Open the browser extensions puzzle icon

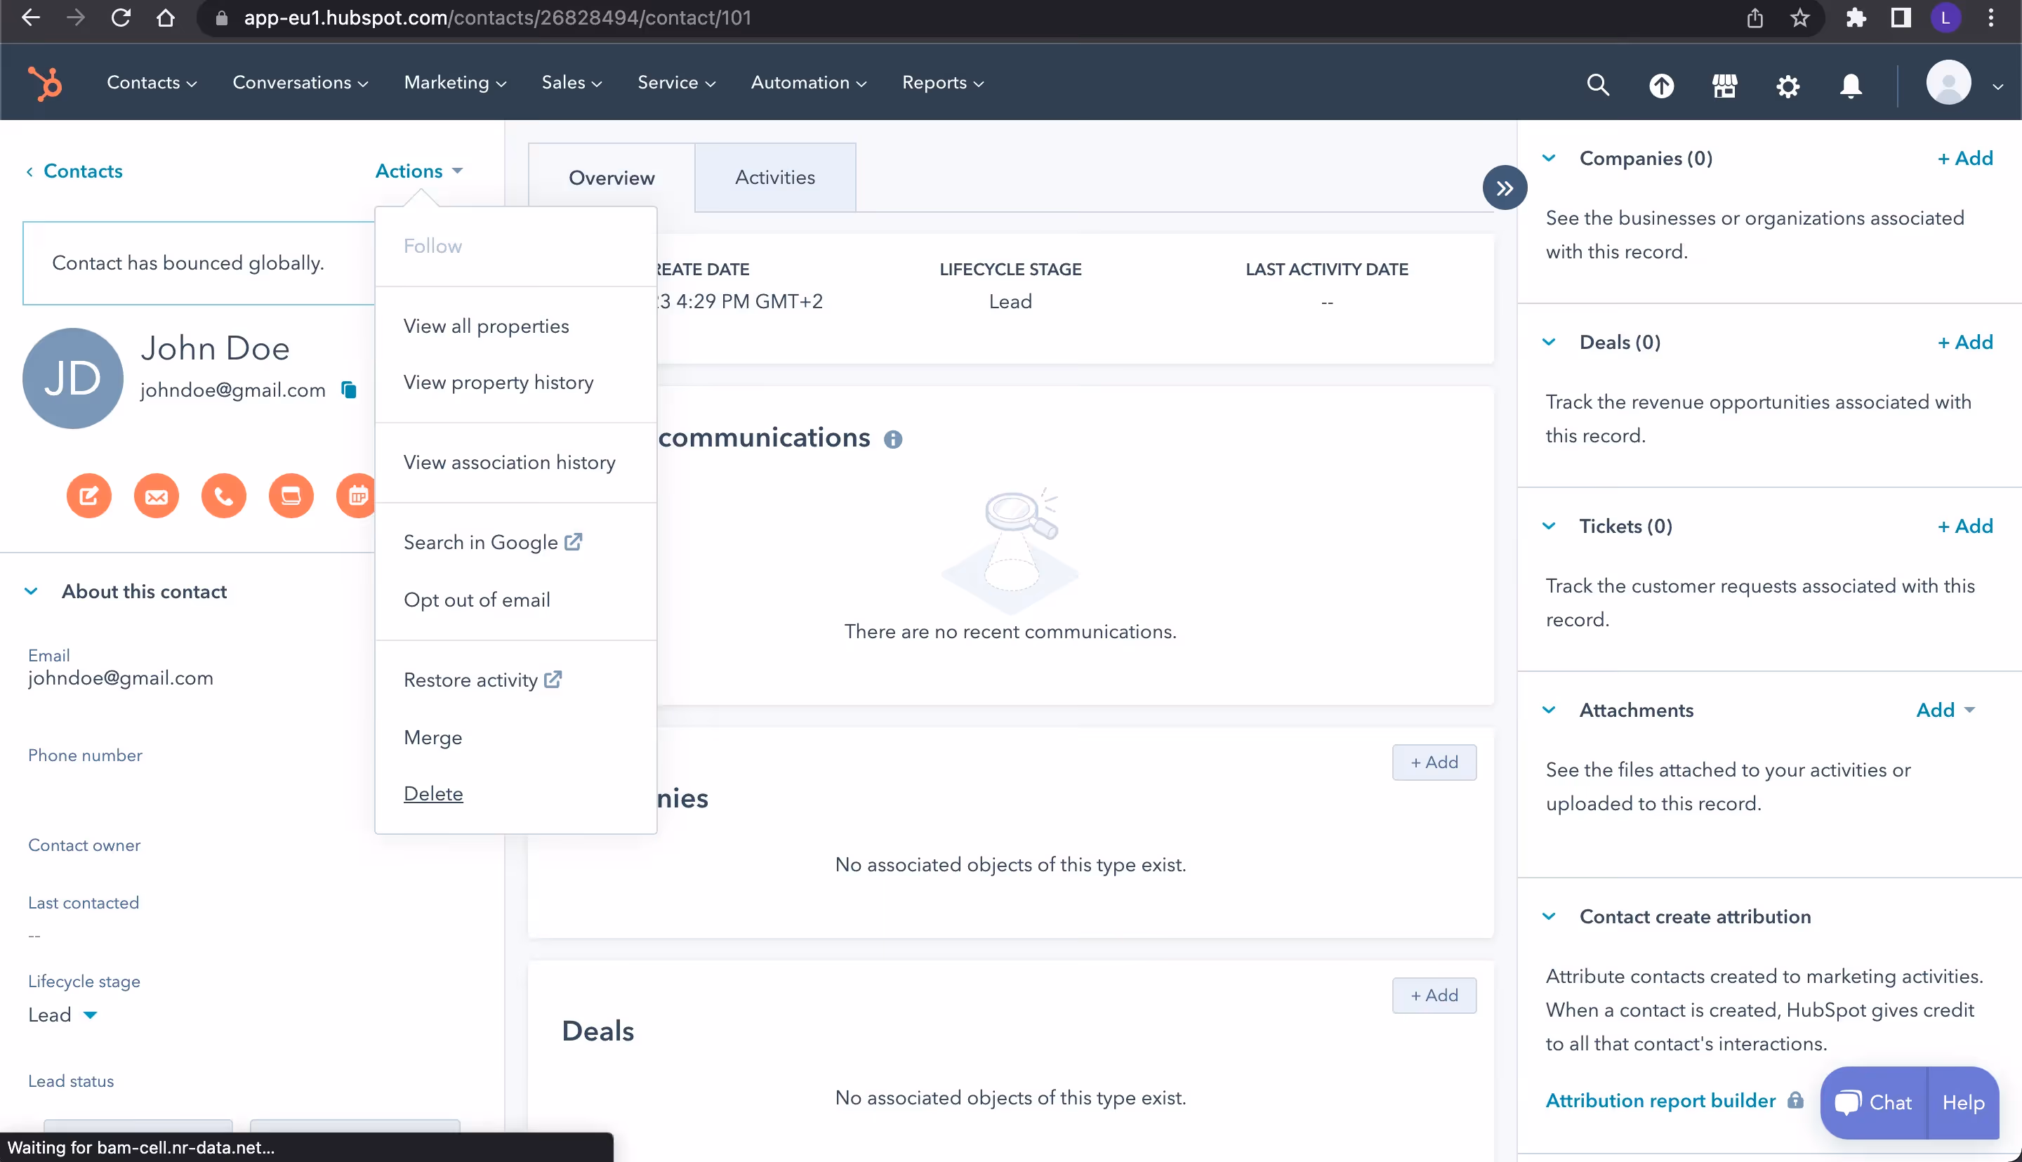coord(1856,18)
